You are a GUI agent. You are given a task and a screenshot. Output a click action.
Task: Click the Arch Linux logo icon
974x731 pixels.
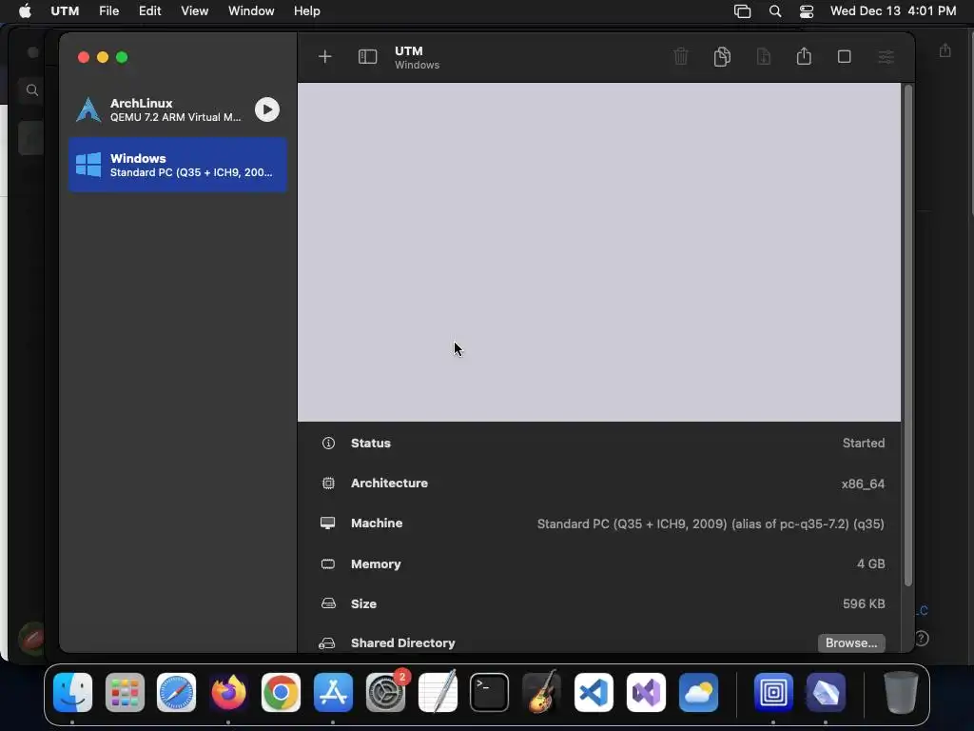point(88,110)
